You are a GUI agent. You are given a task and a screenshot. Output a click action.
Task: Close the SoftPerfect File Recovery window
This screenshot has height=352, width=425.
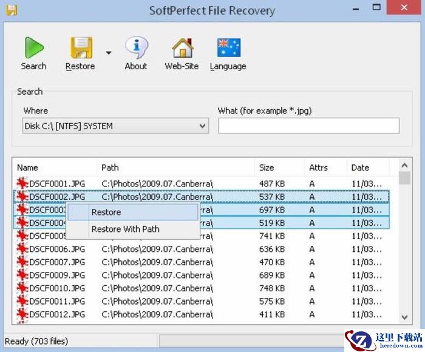pos(404,7)
